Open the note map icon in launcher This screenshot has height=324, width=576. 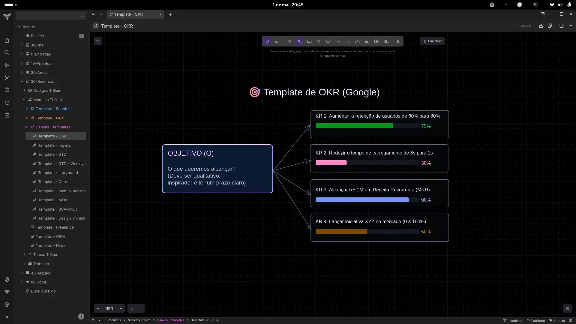pos(7,78)
